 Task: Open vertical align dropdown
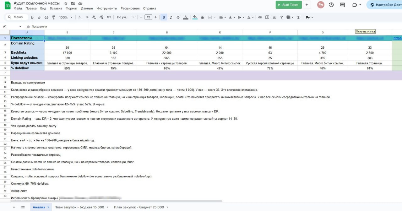pos(232,17)
